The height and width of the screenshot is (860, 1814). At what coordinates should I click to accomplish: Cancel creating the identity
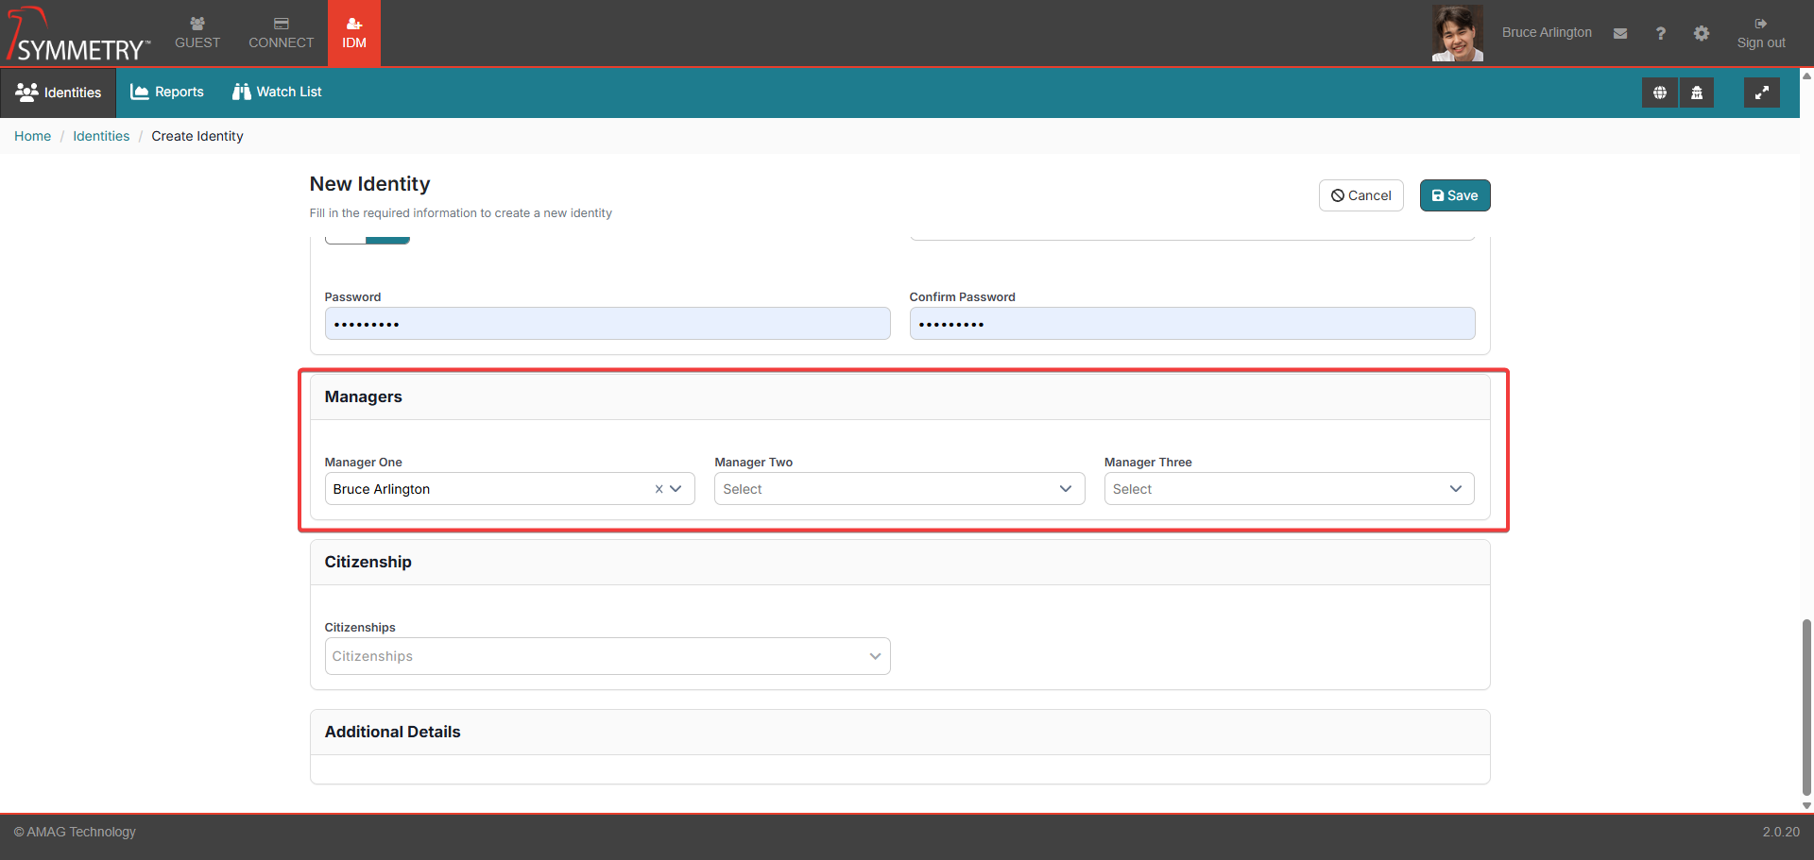coord(1360,195)
